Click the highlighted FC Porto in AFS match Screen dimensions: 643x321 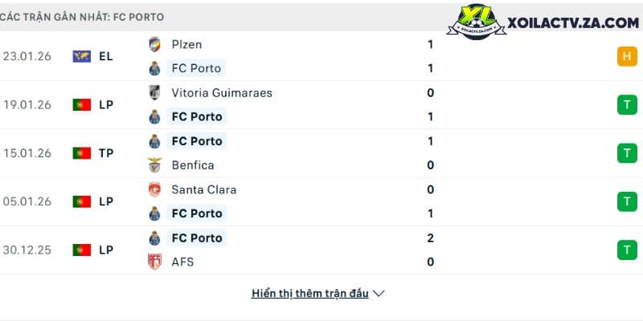tap(197, 238)
